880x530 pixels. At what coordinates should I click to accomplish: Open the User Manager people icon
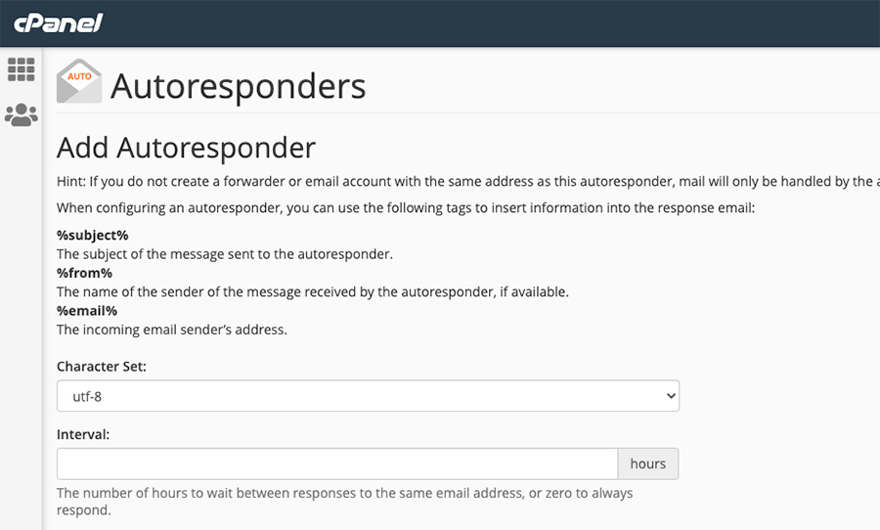(21, 115)
